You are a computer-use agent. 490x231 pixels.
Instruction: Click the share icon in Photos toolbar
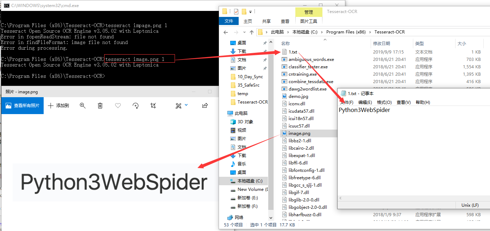[x=205, y=106]
